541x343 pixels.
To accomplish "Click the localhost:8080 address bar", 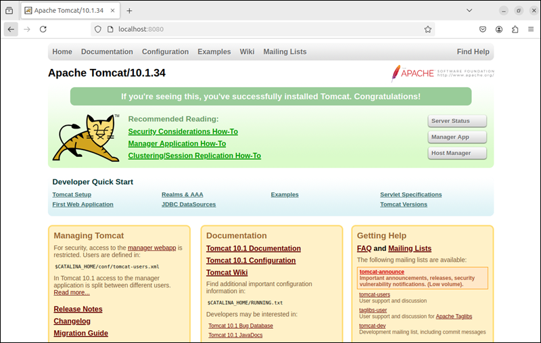I will point(264,29).
